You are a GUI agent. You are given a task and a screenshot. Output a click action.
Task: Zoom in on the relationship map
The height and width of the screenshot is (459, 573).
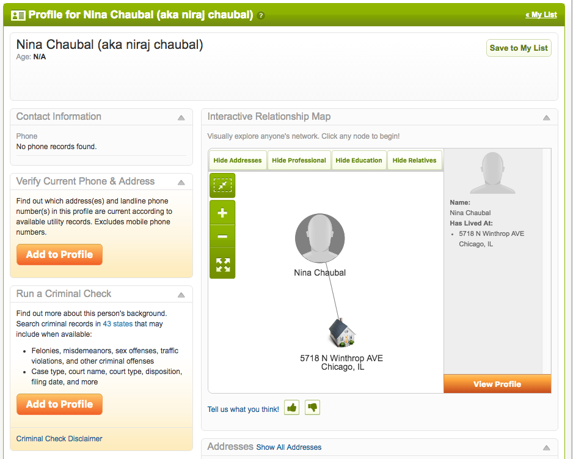[x=222, y=213]
